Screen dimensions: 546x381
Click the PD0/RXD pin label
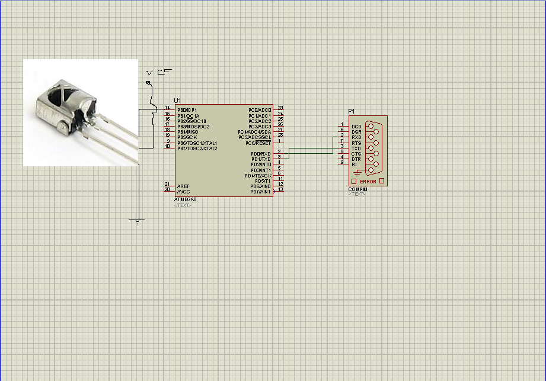click(x=260, y=154)
